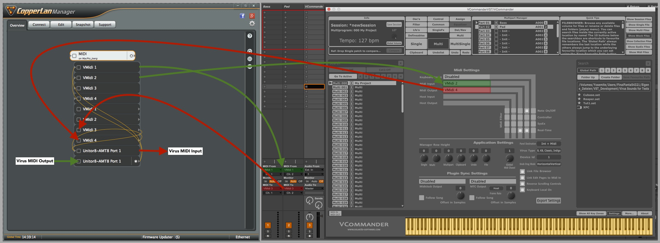Screen dimensions: 660x243
Task: Open the help question mark icon
Action: [x=250, y=36]
